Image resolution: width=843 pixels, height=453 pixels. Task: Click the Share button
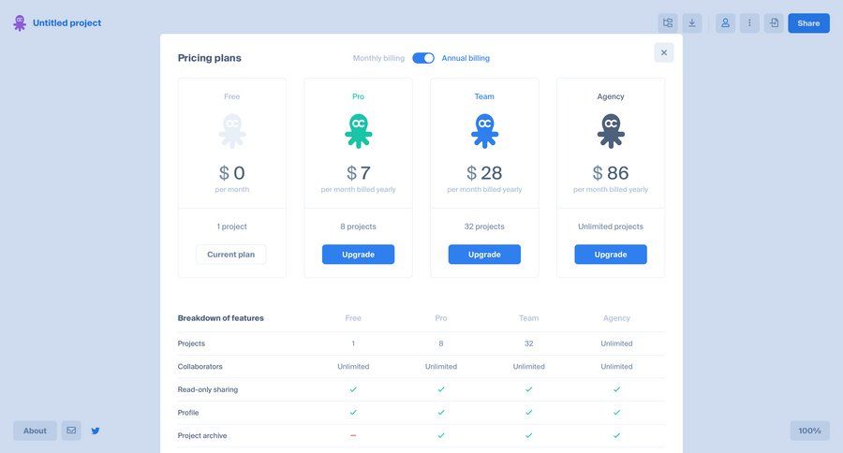808,23
